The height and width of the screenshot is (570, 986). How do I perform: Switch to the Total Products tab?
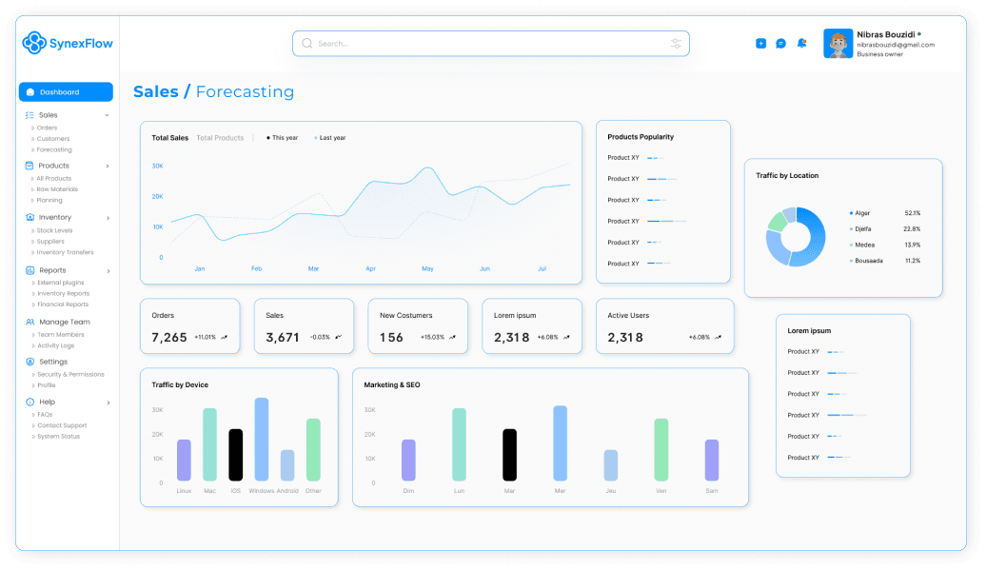[217, 137]
